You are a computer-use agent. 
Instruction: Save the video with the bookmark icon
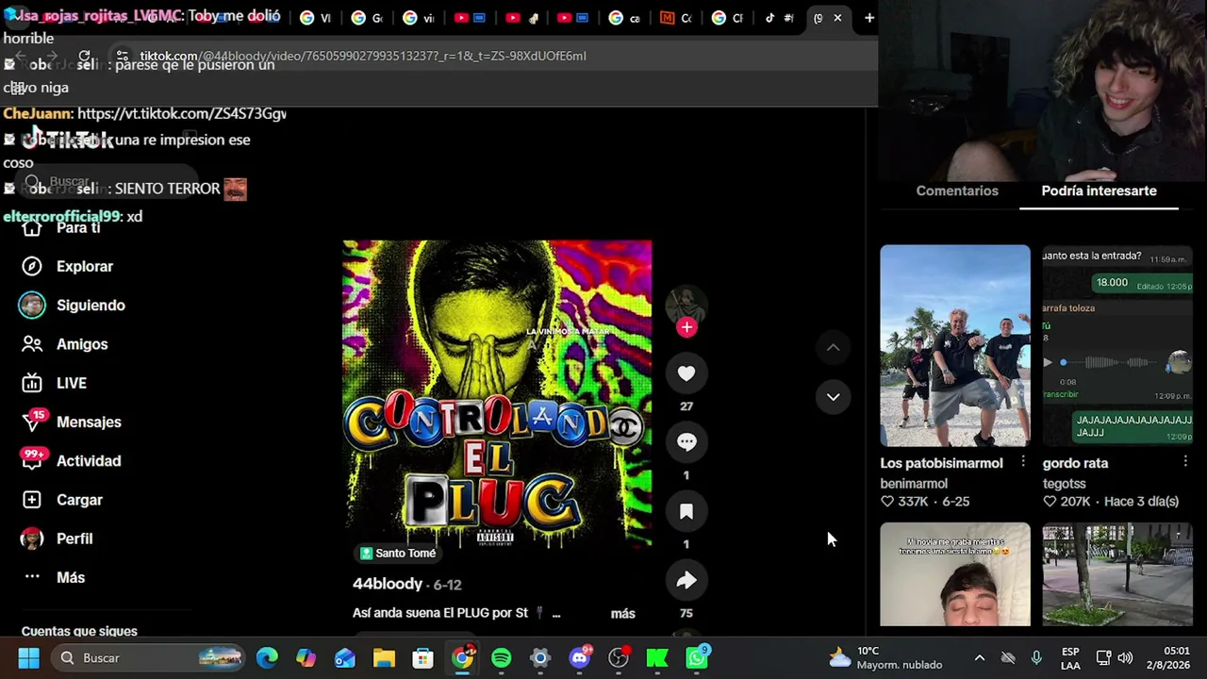coord(686,511)
